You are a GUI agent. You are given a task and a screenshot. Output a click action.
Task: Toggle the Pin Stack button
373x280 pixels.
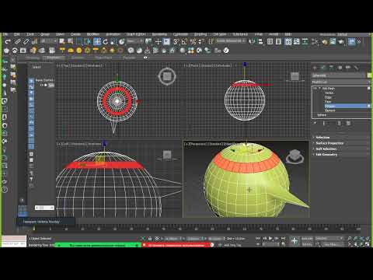[x=315, y=124]
